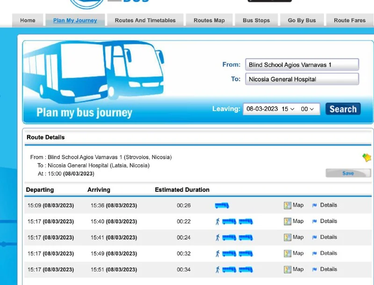Click the walking person icon in the 15:40 arrival row

(x=217, y=222)
